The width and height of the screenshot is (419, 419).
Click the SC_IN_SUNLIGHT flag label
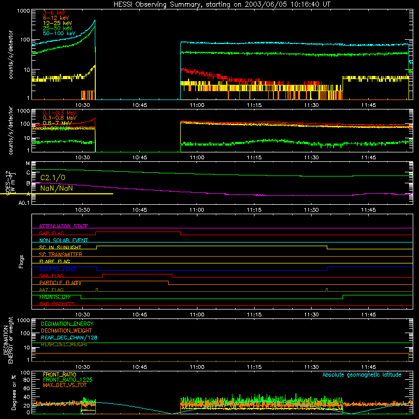(x=60, y=247)
